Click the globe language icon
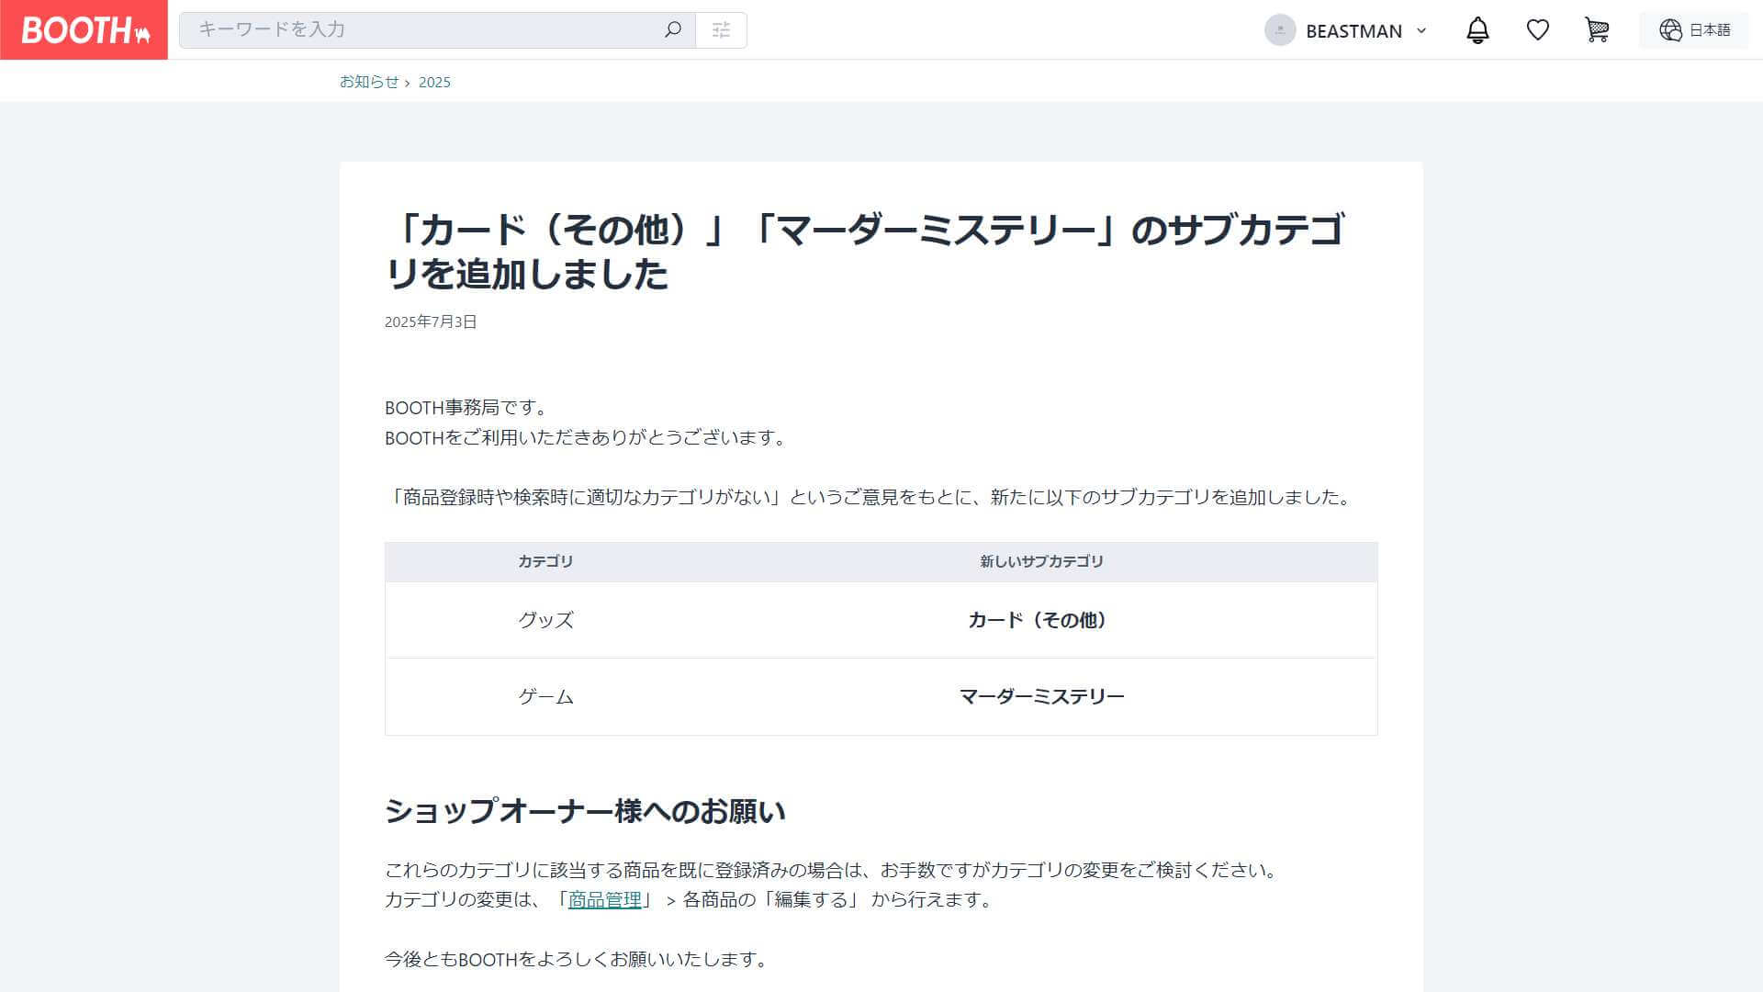 (1670, 30)
